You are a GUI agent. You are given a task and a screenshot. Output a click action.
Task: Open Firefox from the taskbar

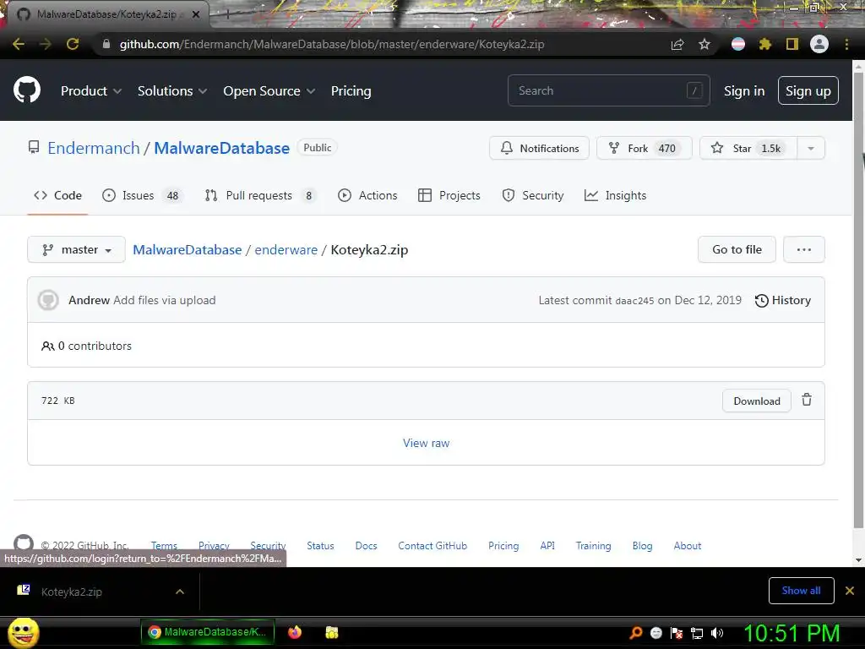pyautogui.click(x=295, y=632)
